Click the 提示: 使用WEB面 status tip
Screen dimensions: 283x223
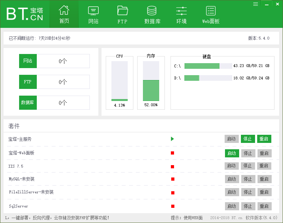click(187, 218)
